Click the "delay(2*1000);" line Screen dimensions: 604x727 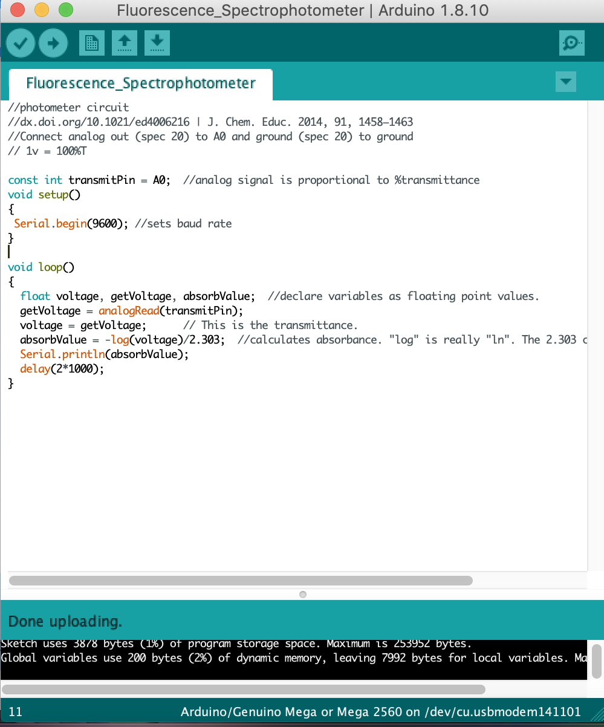click(62, 369)
